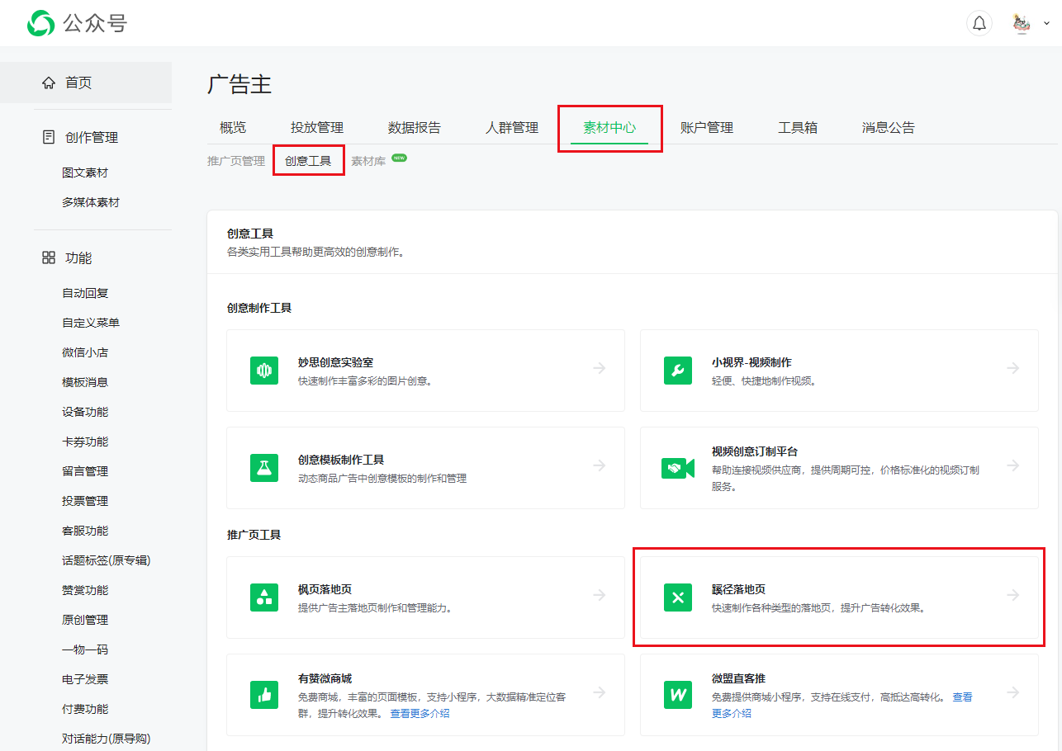Open the 数据报告 tab
1062x751 pixels.
[x=415, y=128]
